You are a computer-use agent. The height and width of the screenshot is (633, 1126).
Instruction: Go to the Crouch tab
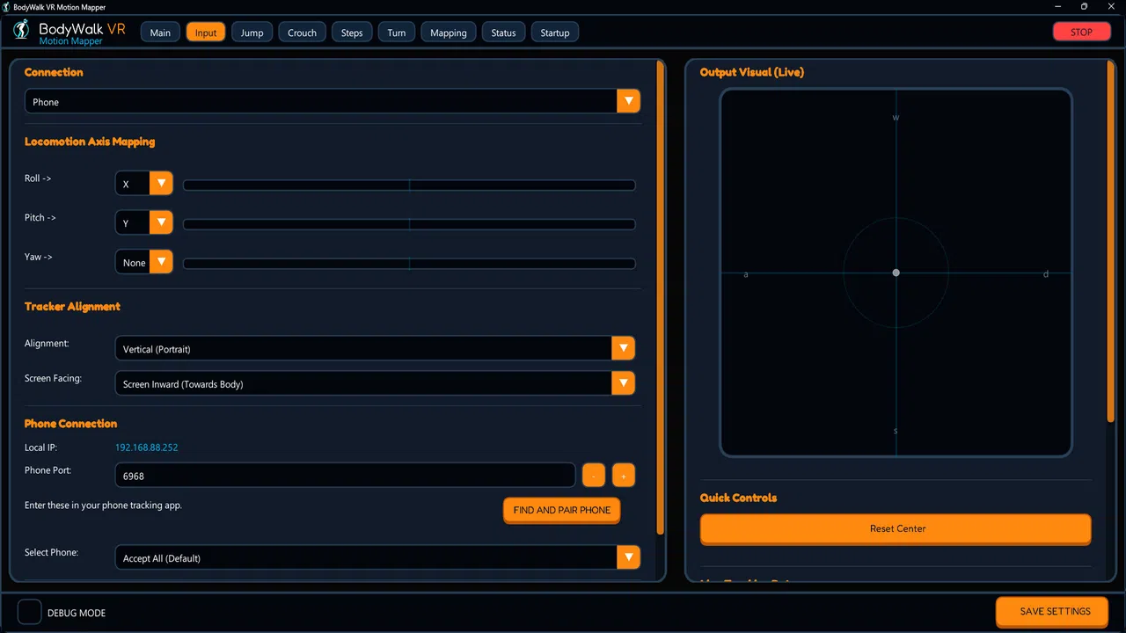click(x=302, y=33)
